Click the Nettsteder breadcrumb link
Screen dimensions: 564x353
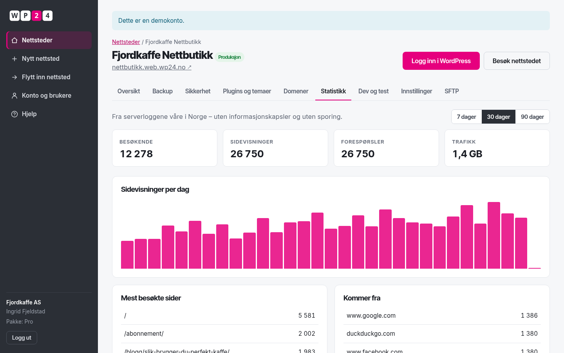(x=126, y=42)
